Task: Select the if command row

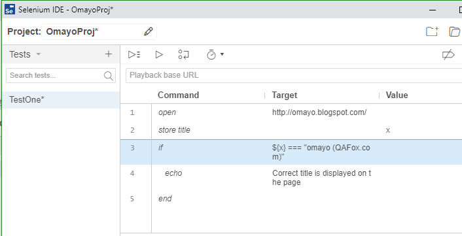Action: [x=291, y=152]
